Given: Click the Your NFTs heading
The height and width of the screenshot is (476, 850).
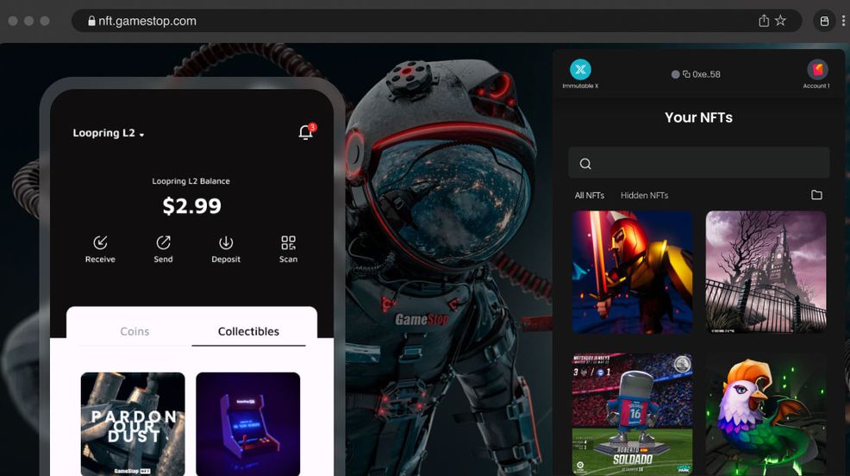Looking at the screenshot, I should tap(699, 117).
